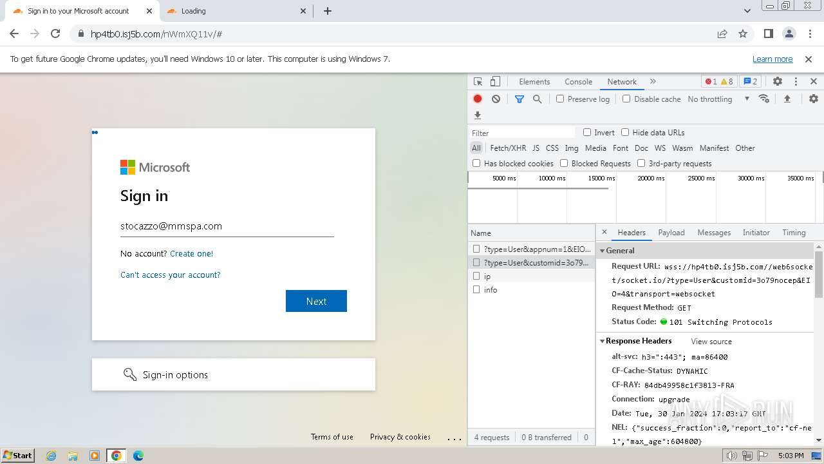Switch to the Elements tab

coord(534,82)
